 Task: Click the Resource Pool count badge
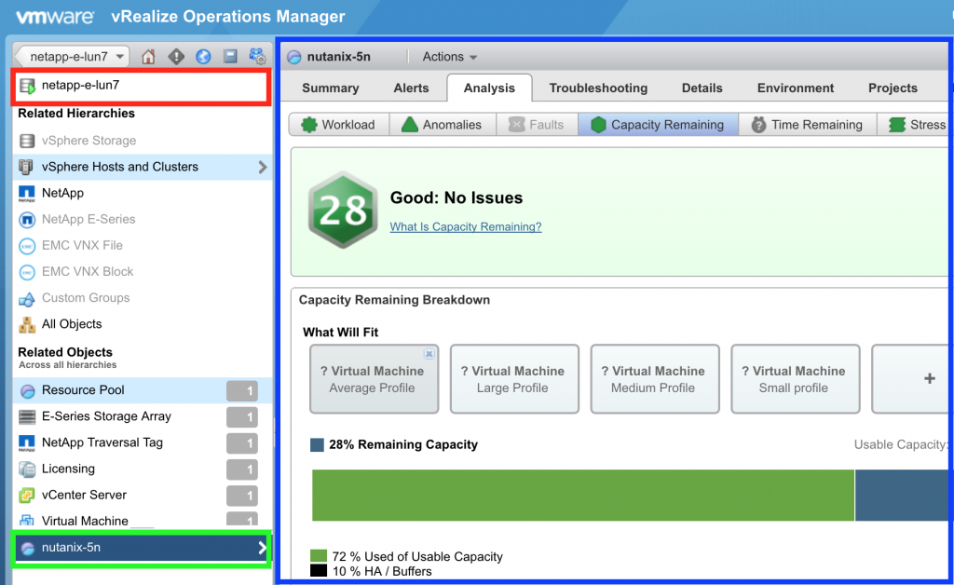coord(242,390)
